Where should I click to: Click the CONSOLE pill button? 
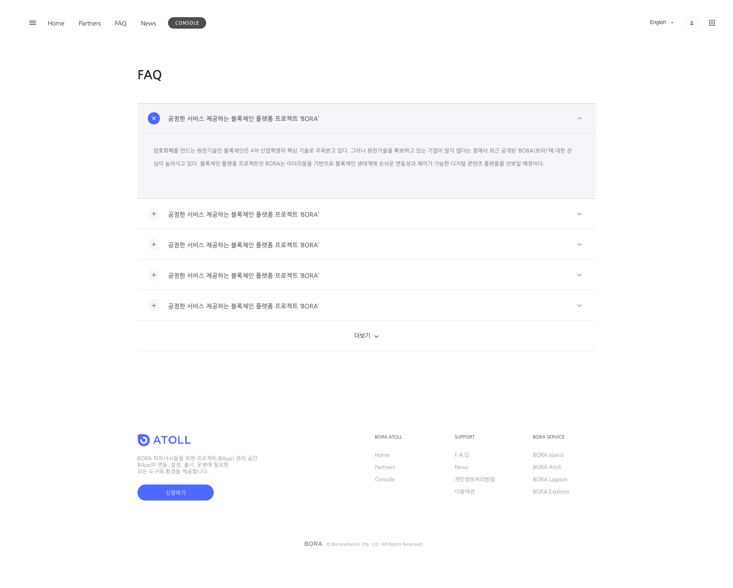[187, 23]
